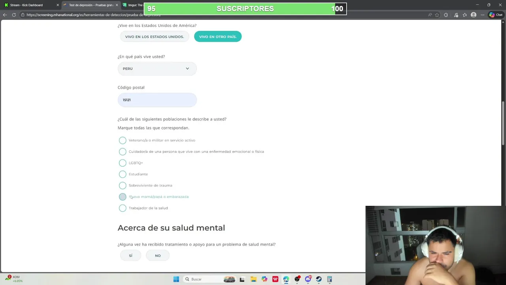Click the site info padlock icon
This screenshot has width=506, height=285.
coord(23,15)
